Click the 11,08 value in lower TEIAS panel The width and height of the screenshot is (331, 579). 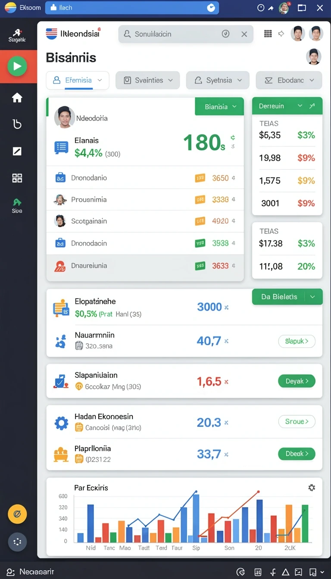pos(271,266)
